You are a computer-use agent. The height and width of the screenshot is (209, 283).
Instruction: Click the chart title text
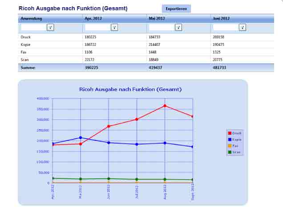130,90
